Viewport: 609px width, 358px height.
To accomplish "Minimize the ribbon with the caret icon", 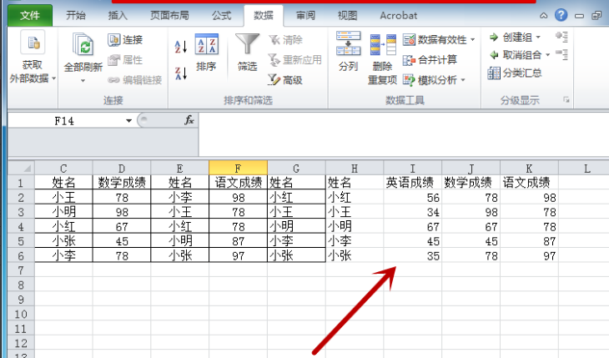I will click(544, 16).
